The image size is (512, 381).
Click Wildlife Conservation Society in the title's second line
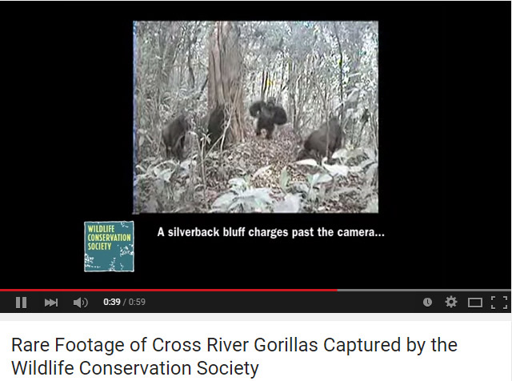click(x=135, y=368)
